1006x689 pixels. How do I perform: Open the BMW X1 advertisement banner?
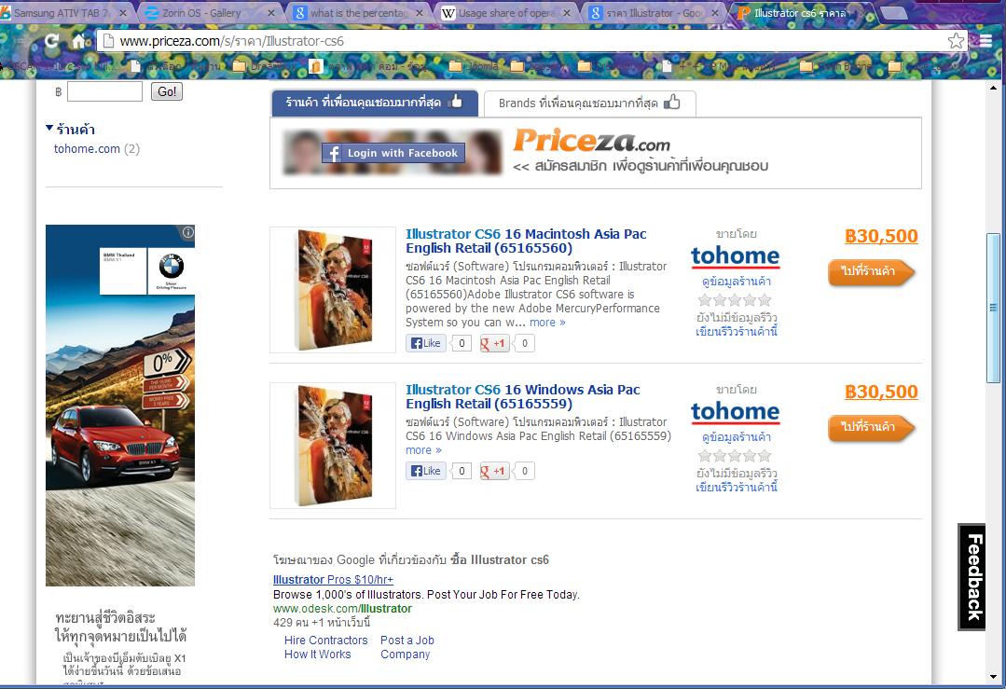click(120, 406)
